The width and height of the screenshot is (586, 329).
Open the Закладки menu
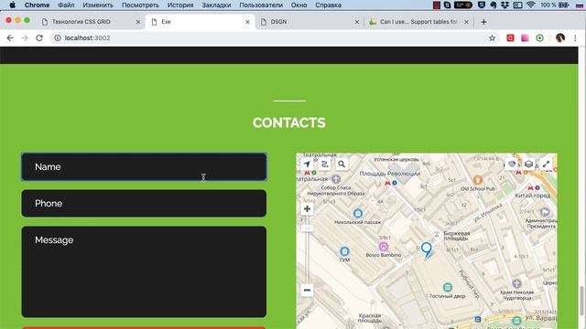(x=216, y=5)
